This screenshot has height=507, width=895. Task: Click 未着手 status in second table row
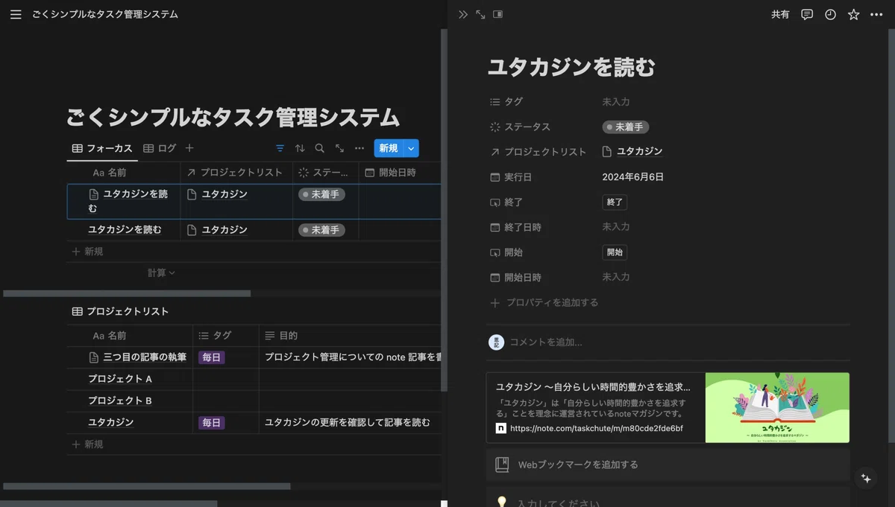tap(321, 230)
